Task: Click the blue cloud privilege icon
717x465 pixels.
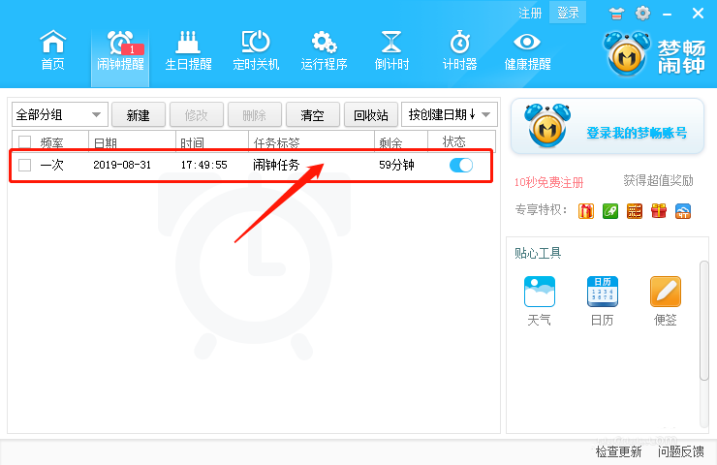Action: 683,211
